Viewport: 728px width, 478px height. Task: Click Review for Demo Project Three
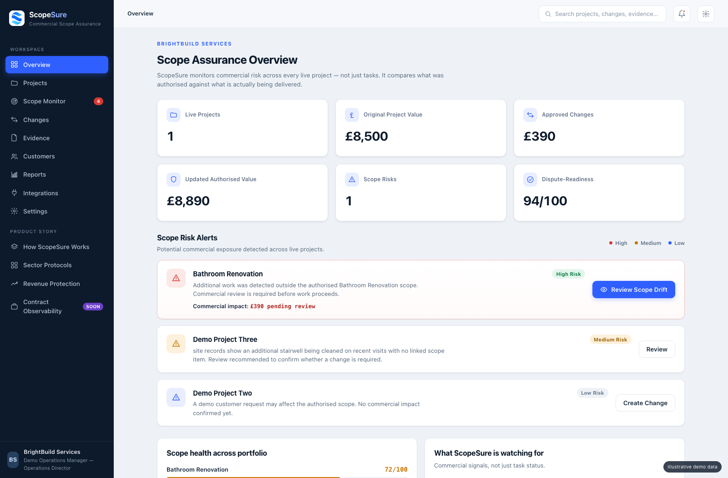(x=657, y=349)
